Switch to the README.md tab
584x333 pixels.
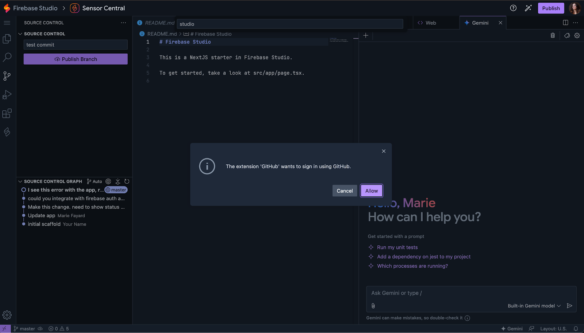point(156,23)
